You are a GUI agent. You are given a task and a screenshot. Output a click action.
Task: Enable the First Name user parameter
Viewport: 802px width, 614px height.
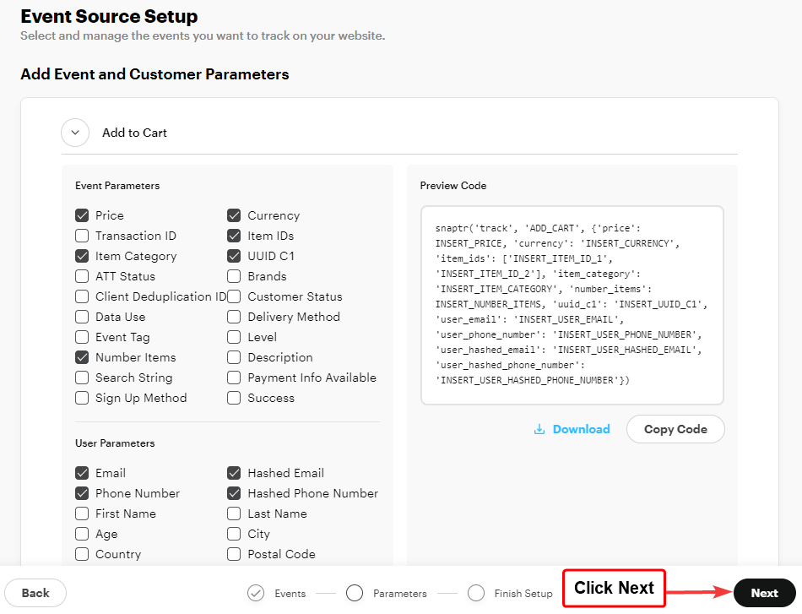click(82, 513)
